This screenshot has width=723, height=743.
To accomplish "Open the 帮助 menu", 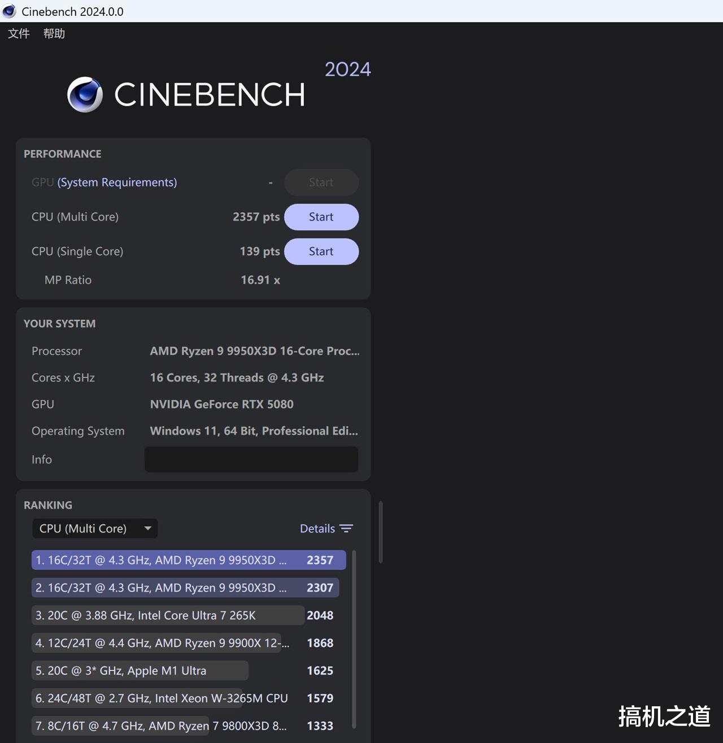I will (54, 34).
